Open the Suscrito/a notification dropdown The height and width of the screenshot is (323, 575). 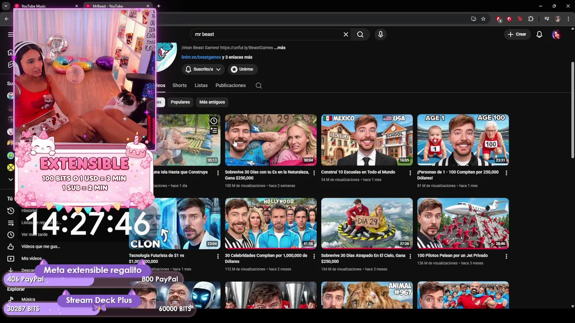point(203,69)
